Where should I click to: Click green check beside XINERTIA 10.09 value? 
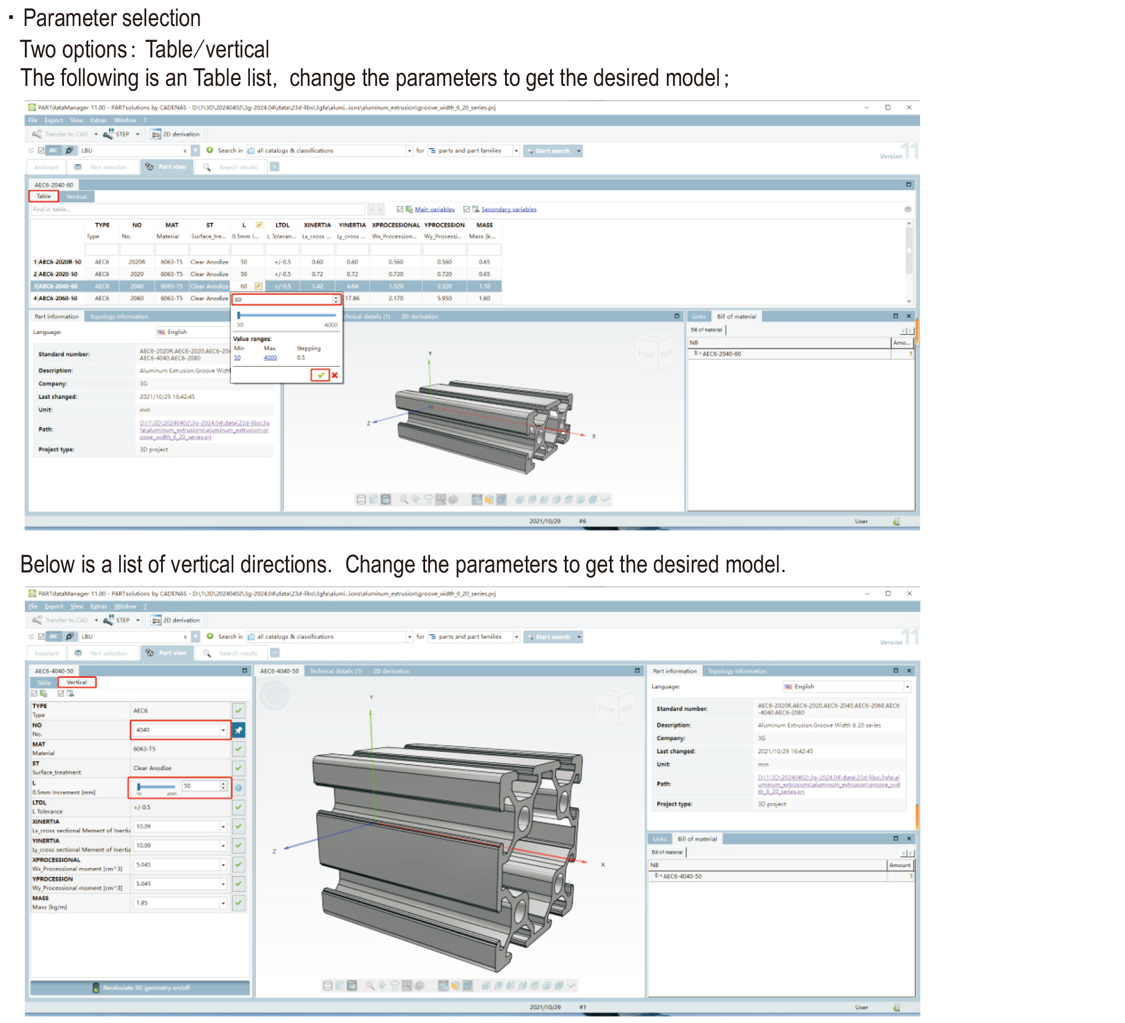[239, 826]
